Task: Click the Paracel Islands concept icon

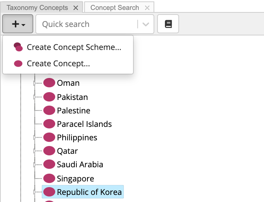Action: pos(49,124)
